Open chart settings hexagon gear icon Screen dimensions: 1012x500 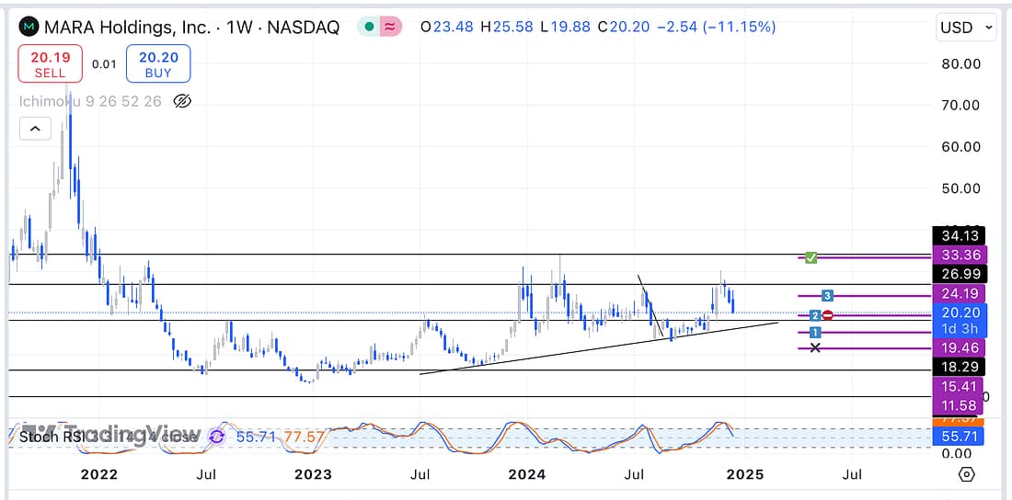(966, 474)
